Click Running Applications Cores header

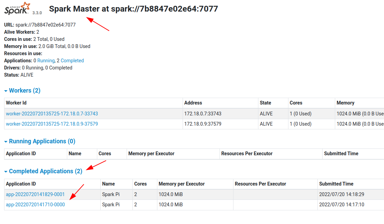105,154
